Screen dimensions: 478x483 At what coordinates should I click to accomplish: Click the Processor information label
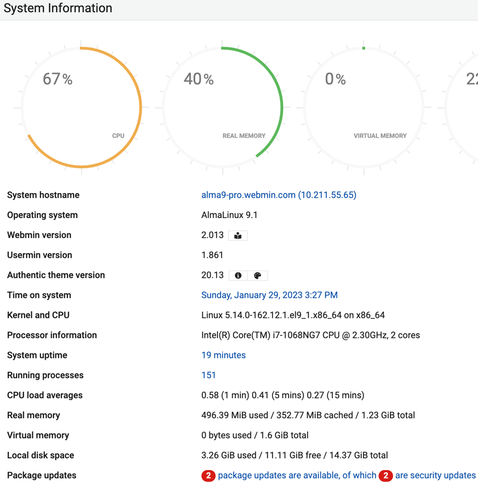[52, 335]
